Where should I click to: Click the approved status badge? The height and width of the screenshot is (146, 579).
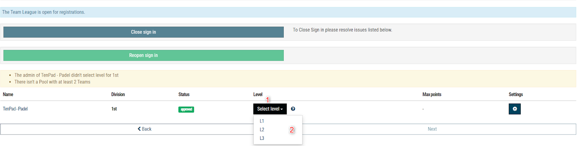pyautogui.click(x=186, y=109)
